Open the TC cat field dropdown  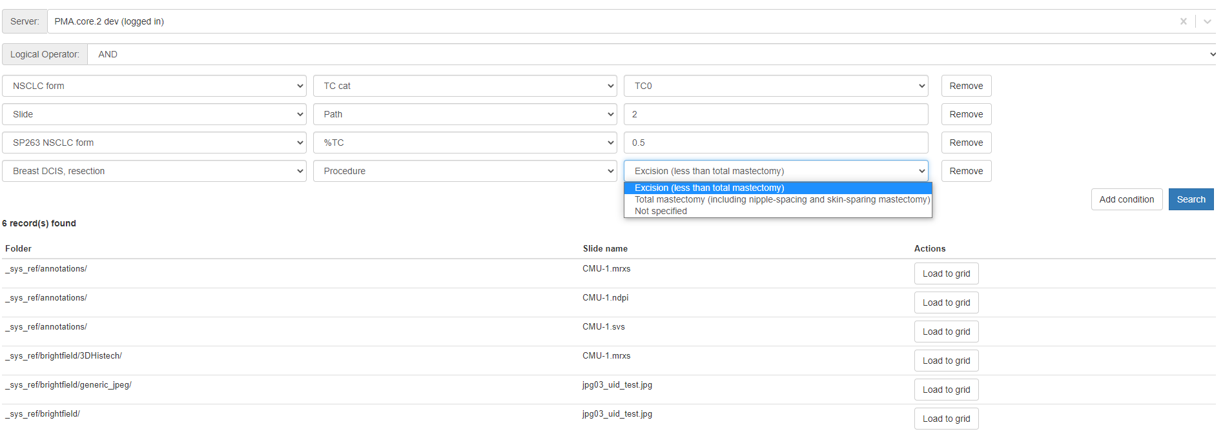pyautogui.click(x=465, y=86)
